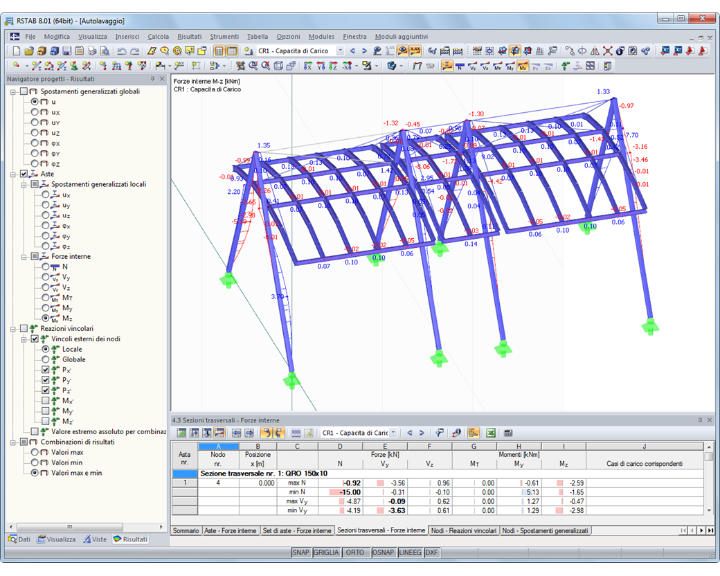Toggle result values x.xx display icon
This screenshot has width=720, height=576.
(x=415, y=51)
